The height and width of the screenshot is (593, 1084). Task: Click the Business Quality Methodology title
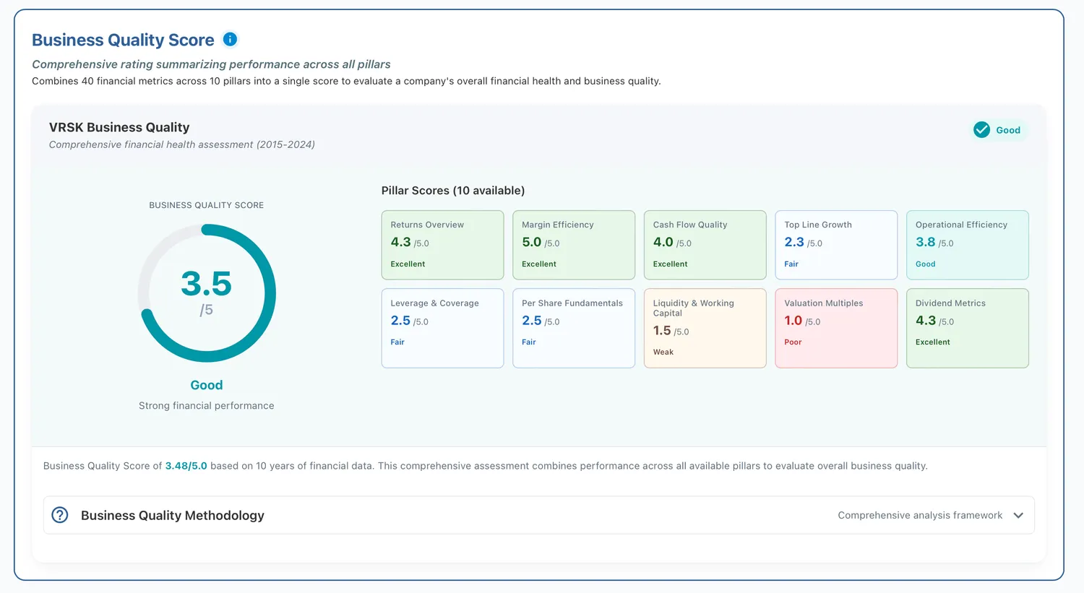pos(173,515)
